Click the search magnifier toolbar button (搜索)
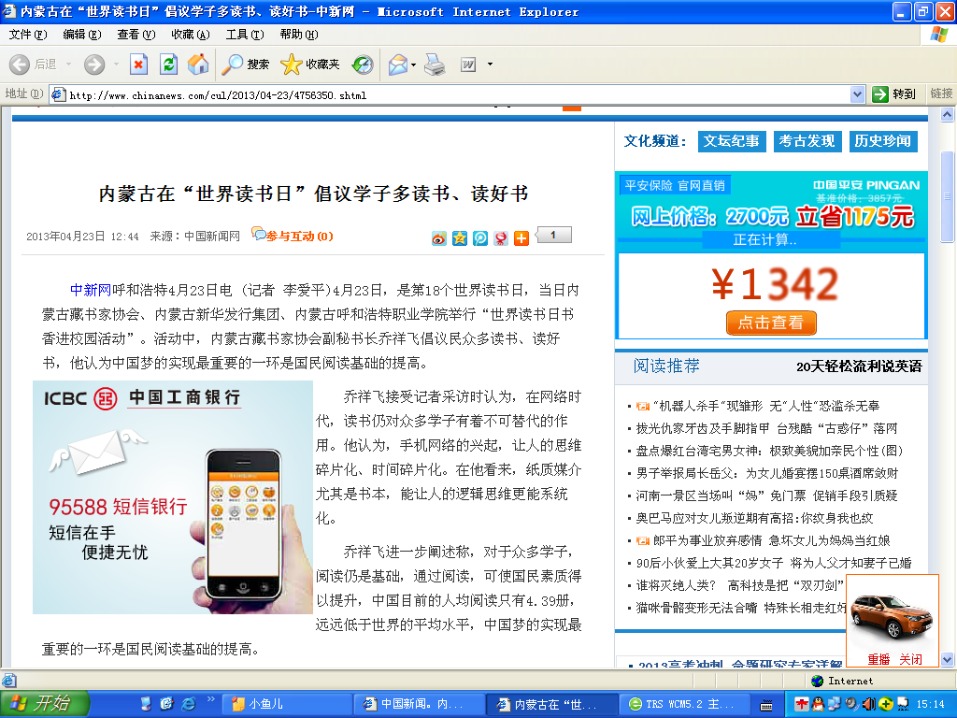 pyautogui.click(x=246, y=65)
